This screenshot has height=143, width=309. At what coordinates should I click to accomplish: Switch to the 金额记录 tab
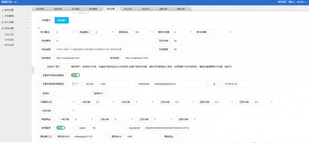(x=163, y=9)
